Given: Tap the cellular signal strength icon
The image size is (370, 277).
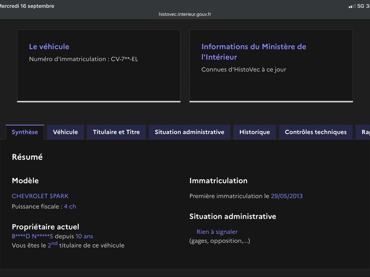Looking at the screenshot, I should point(352,6).
